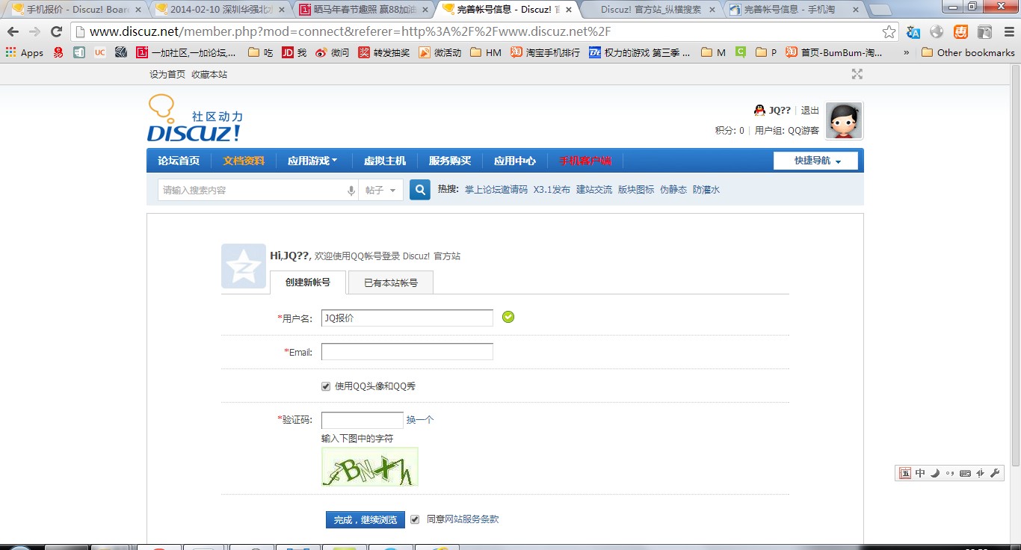Click the QQ penguin icon beside JQ??

759,110
